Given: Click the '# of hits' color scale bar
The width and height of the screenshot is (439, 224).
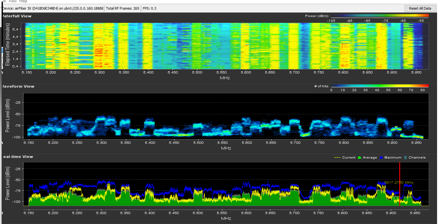Looking at the screenshot, I should 379,86.
